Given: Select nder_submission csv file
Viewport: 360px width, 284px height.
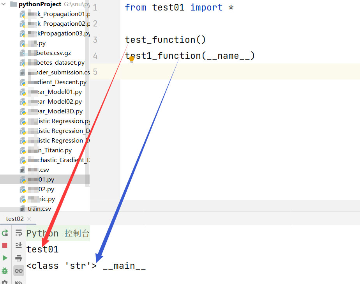Looking at the screenshot, I should pos(55,72).
